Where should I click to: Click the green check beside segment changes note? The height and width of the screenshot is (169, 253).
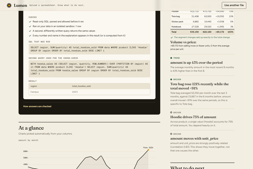[171, 37]
